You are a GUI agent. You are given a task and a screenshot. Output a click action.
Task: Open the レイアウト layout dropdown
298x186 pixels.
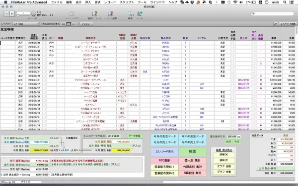click(26, 24)
